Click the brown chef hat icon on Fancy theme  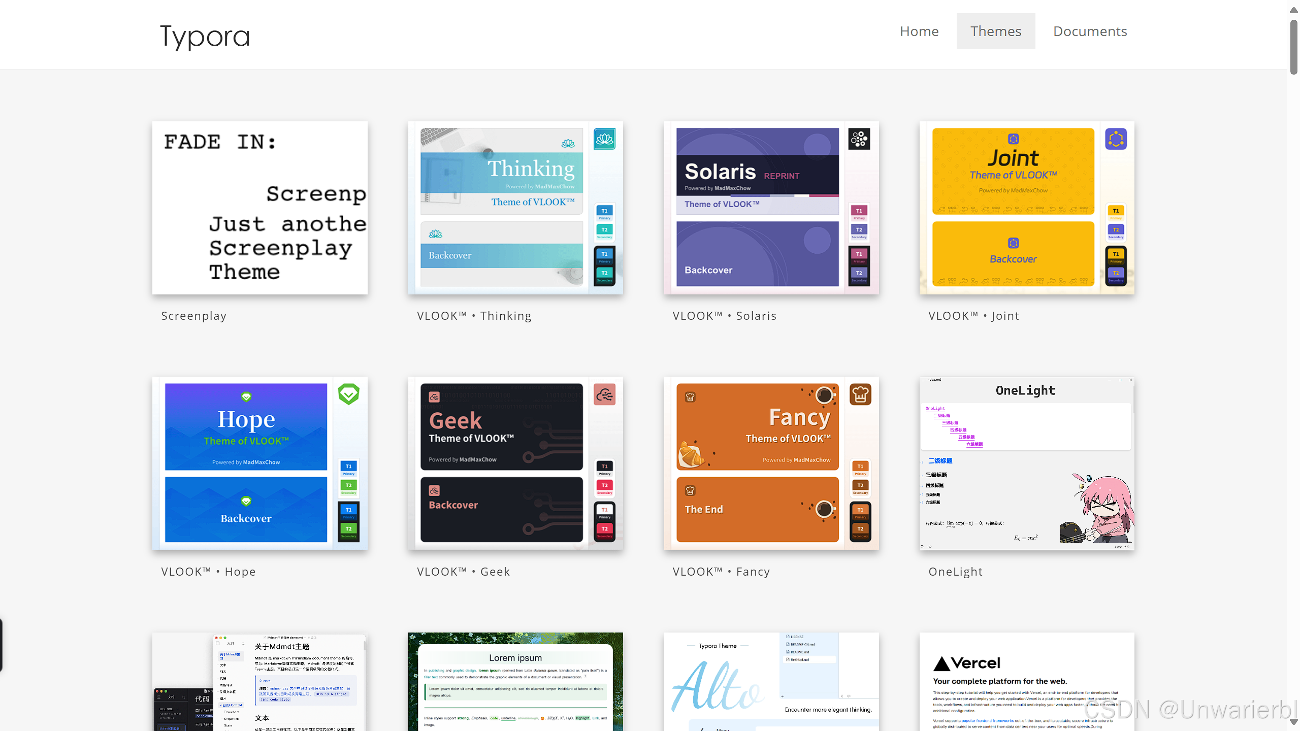[x=860, y=394]
